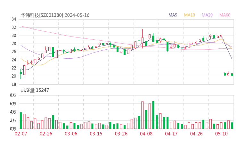Click the volume axis label 8万
Screen dimensions: 237x141
pos(13,95)
